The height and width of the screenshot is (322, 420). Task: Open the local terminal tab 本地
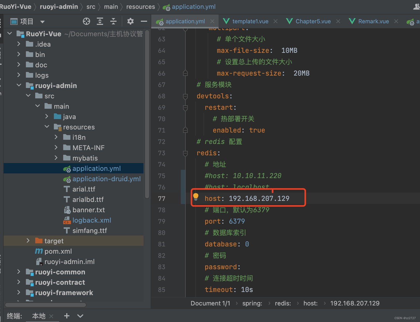coord(39,316)
